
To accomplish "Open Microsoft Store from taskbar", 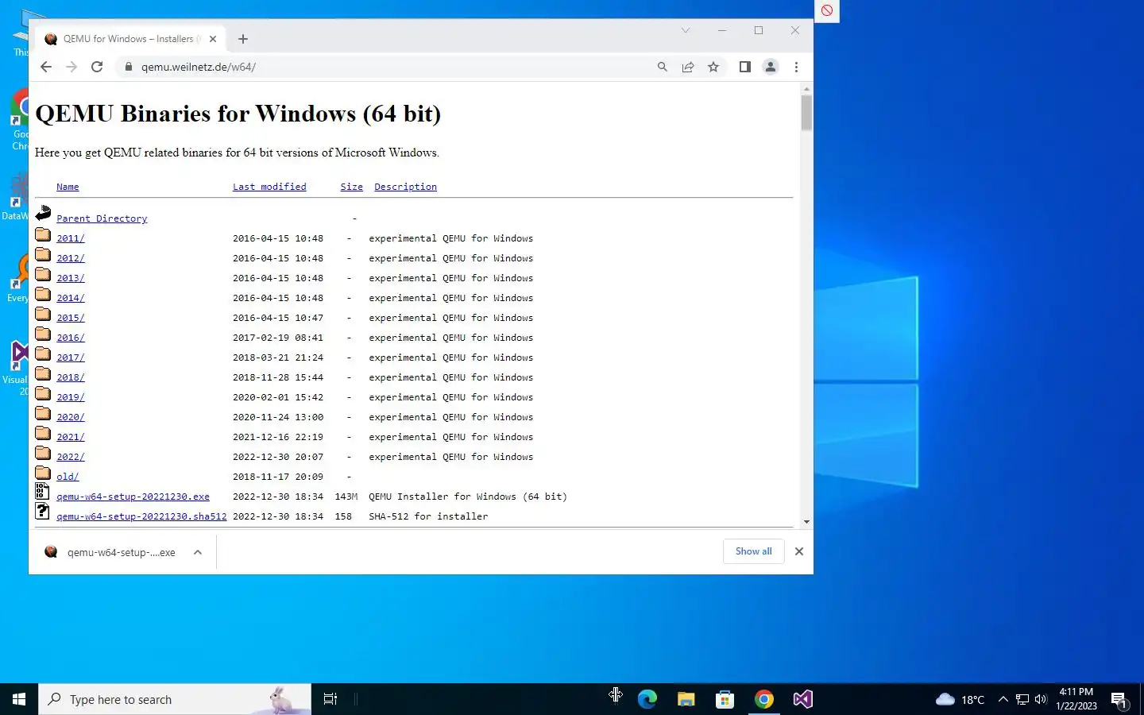I will coord(725,699).
